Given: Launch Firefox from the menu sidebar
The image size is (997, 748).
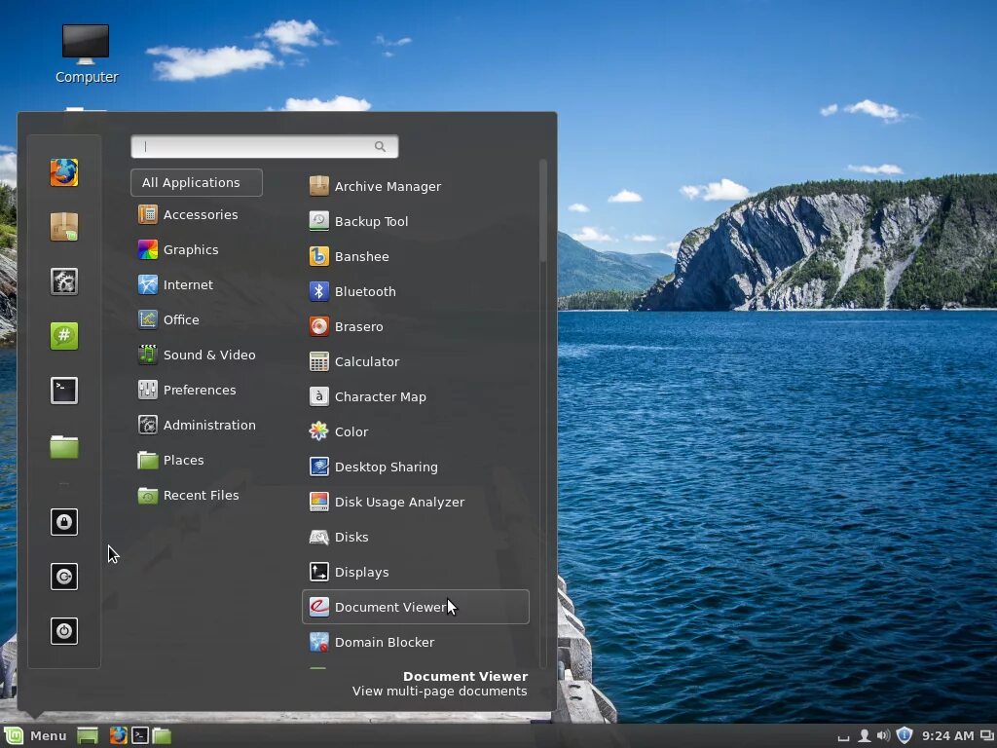Looking at the screenshot, I should point(63,172).
